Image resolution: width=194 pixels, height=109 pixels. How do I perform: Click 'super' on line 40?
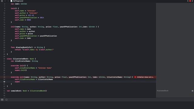coord(17,82)
